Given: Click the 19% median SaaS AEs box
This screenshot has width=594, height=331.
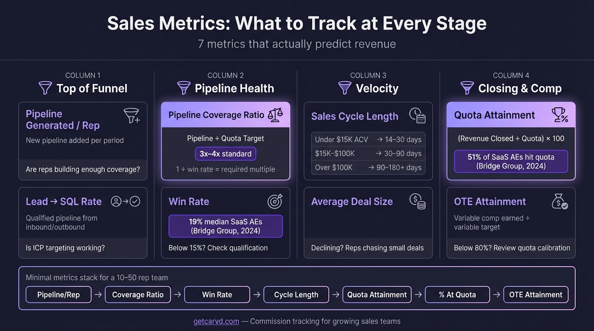Looking at the screenshot, I should pos(225,226).
